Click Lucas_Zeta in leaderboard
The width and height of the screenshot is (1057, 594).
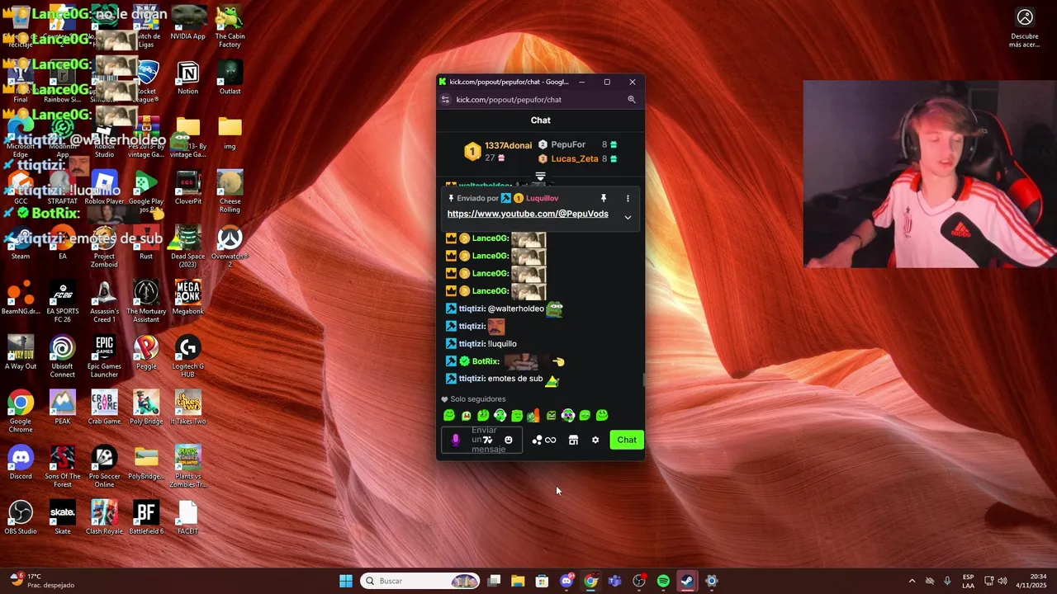click(x=575, y=158)
